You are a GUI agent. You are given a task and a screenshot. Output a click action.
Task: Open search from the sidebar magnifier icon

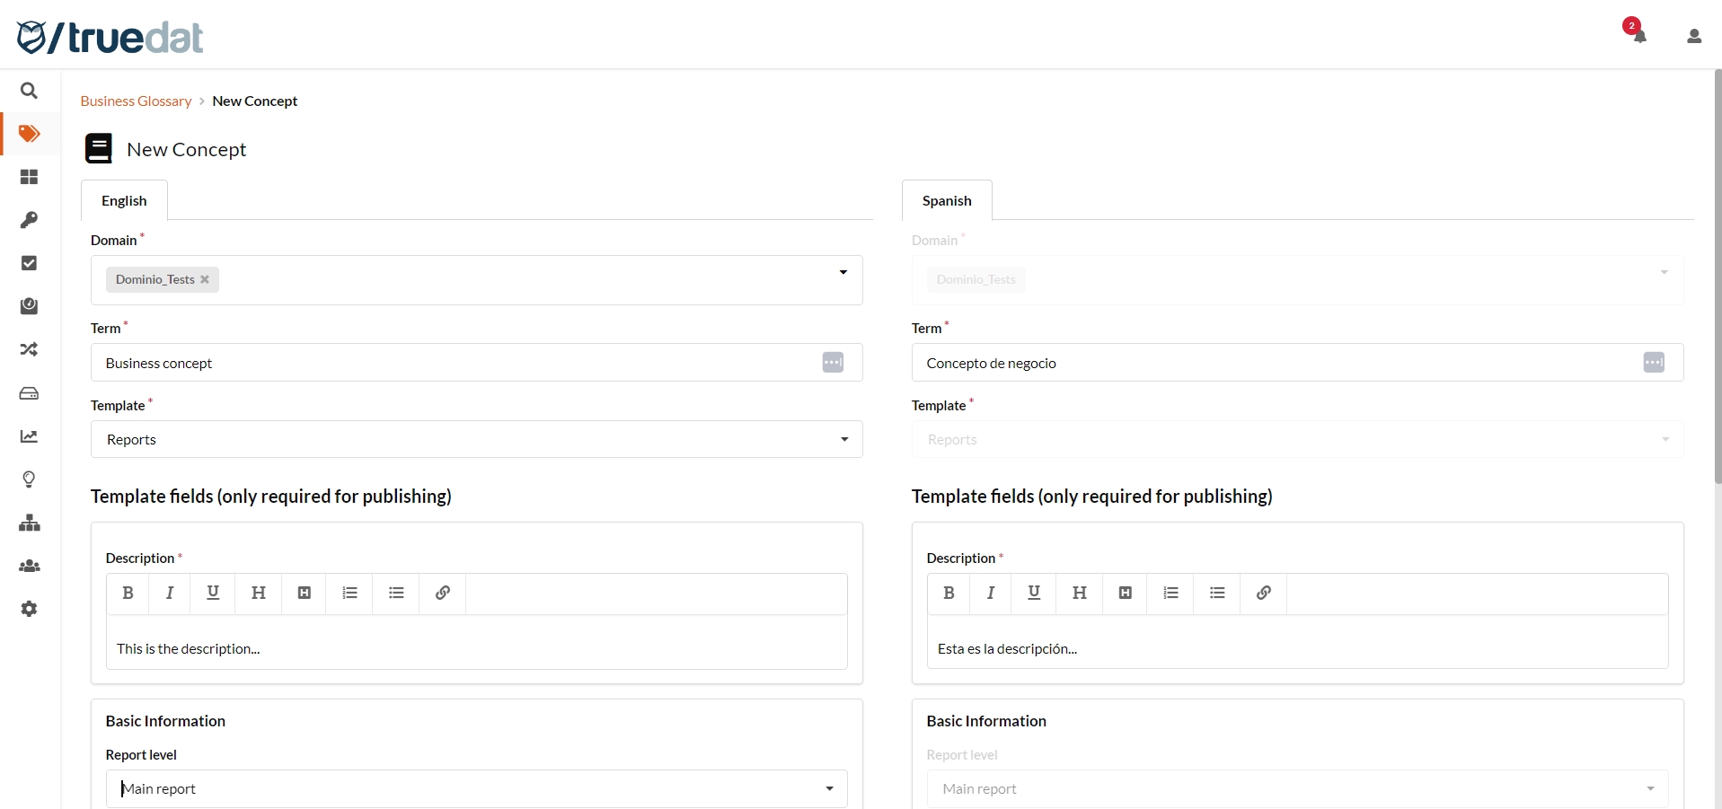coord(29,91)
